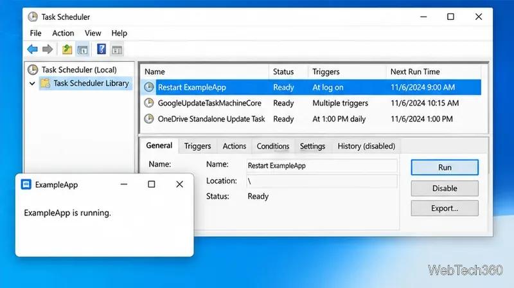Viewport: 514px width, 288px height.
Task: Select the OneDrive Standalone Update Task row
Action: (311, 119)
